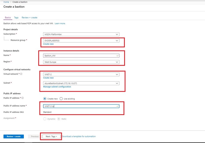Click the info icon beside Virtual network
Viewport: 205px width, 143px height.
(x=21, y=74)
